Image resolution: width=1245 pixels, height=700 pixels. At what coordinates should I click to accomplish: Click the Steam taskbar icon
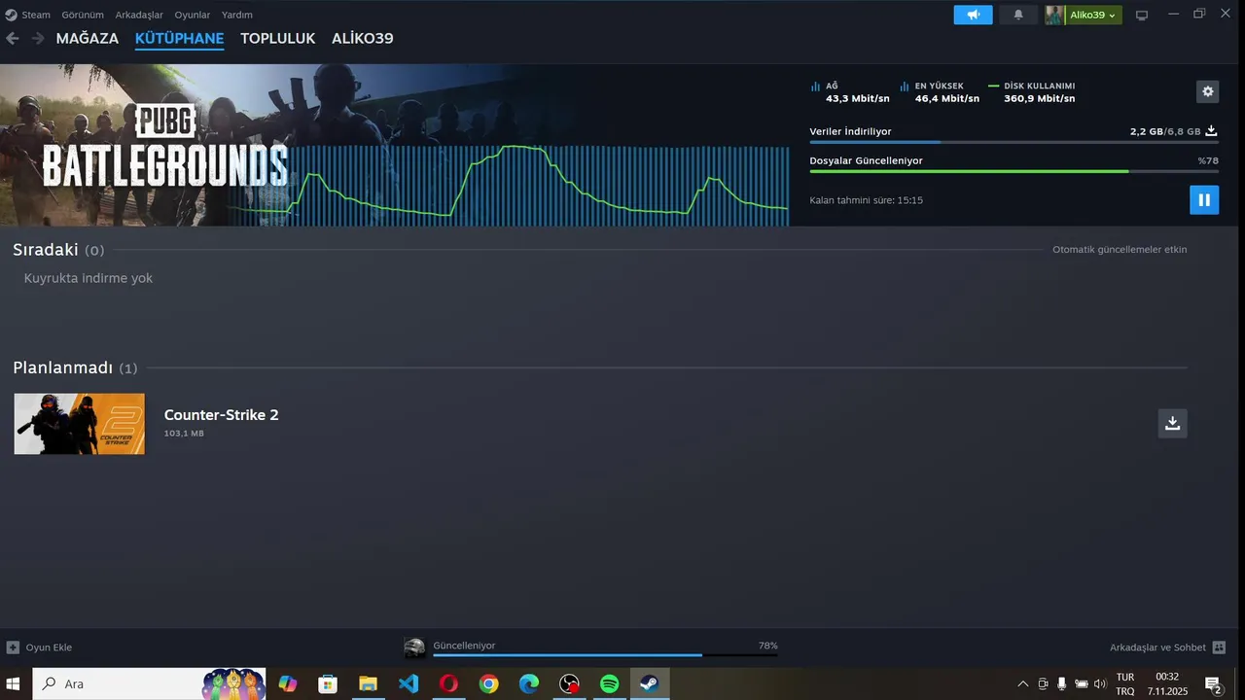click(x=650, y=684)
